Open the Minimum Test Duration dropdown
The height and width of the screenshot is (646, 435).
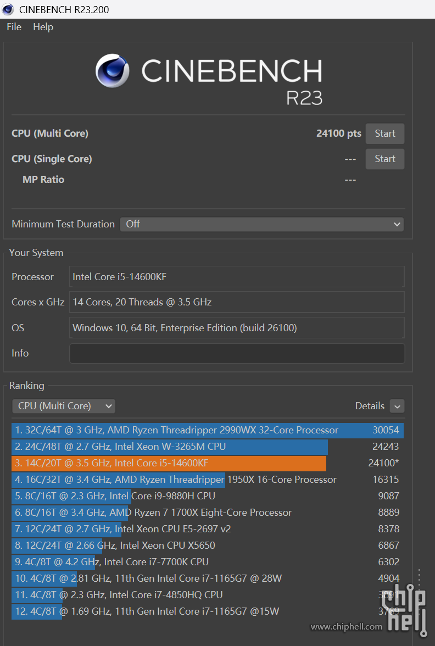261,224
